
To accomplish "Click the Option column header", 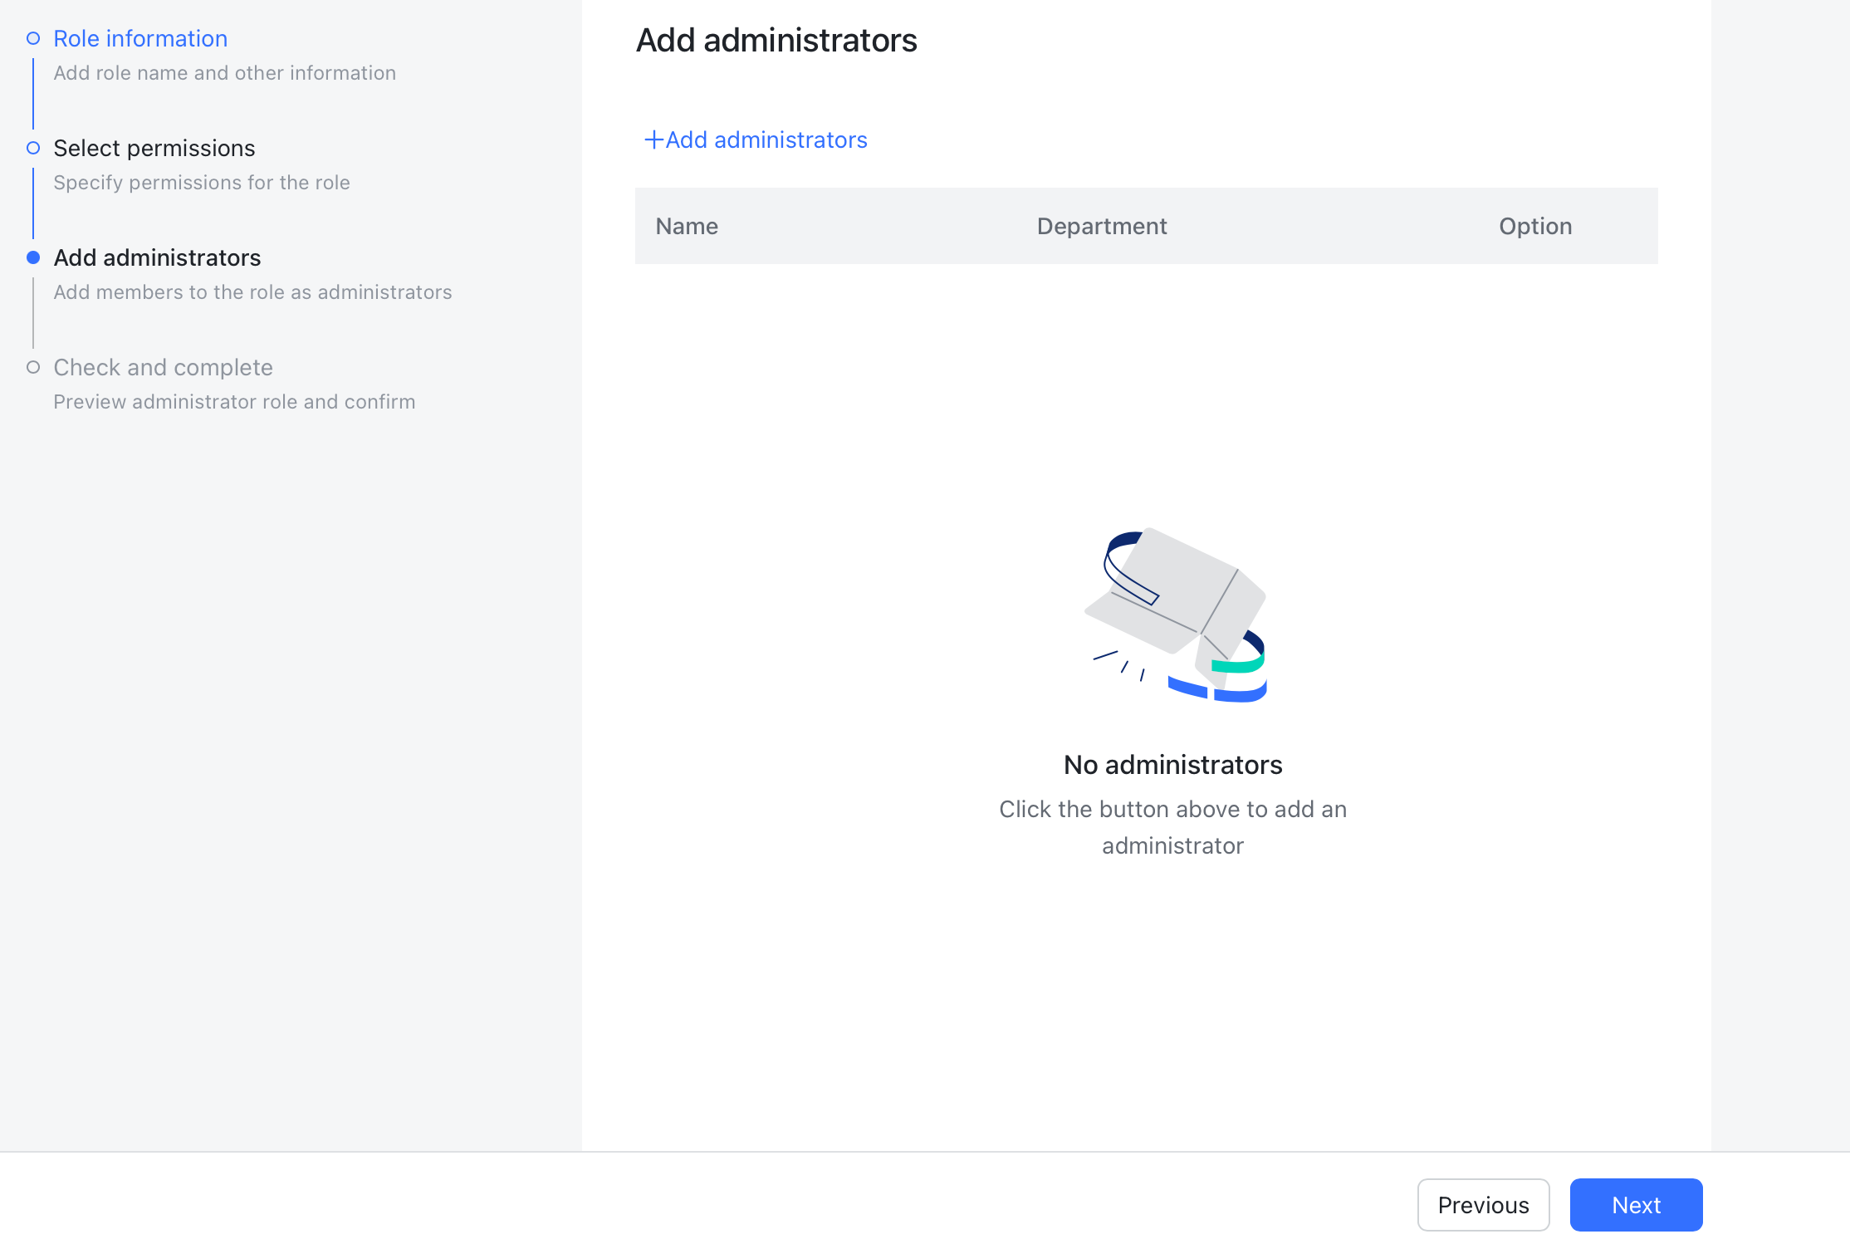I will (x=1534, y=226).
